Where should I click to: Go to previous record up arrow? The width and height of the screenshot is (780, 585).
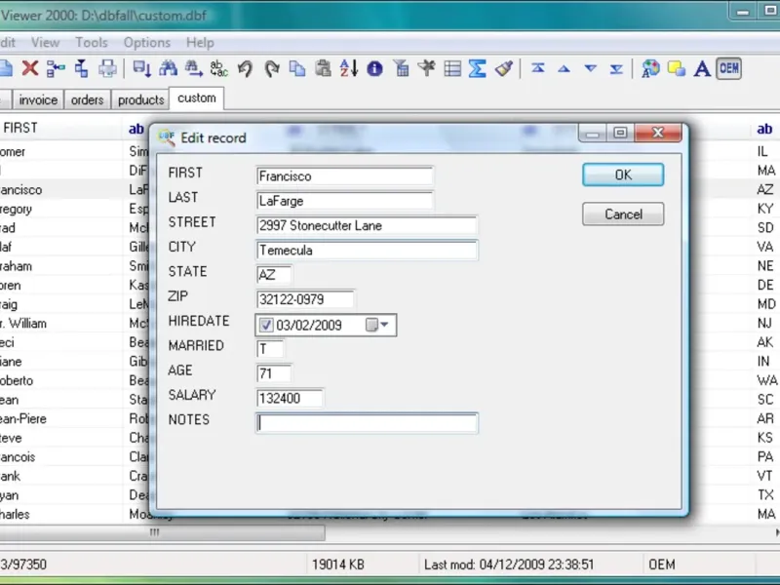pyautogui.click(x=564, y=68)
